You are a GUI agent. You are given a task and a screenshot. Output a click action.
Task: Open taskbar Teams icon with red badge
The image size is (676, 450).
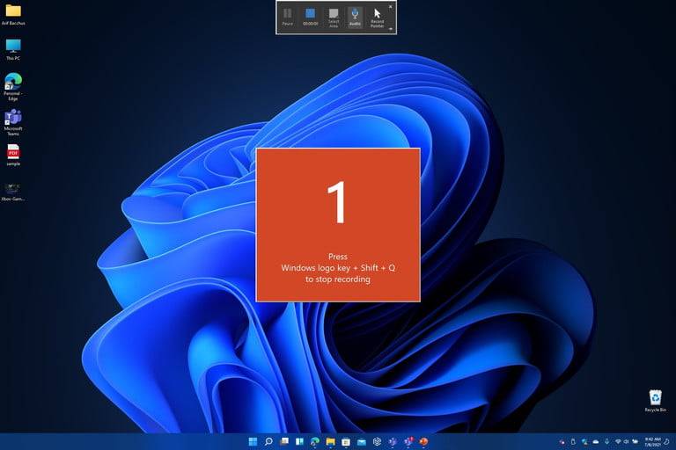(408, 441)
